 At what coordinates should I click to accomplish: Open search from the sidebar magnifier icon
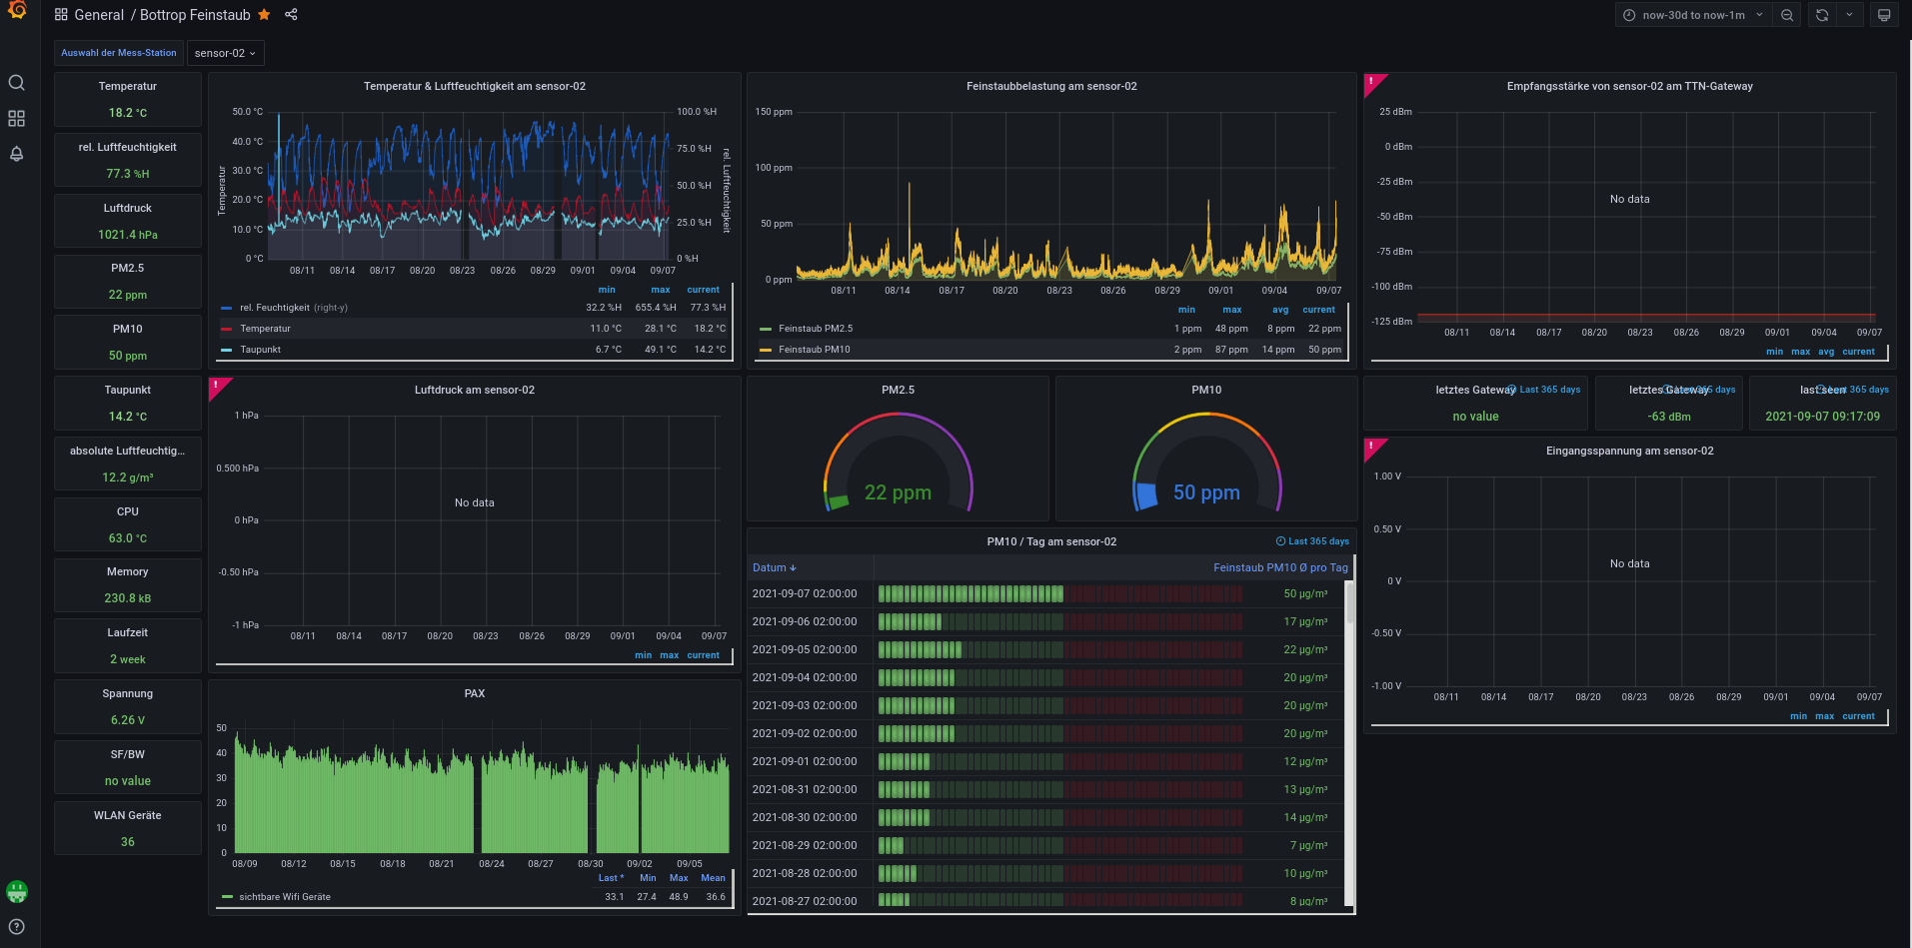[x=17, y=83]
